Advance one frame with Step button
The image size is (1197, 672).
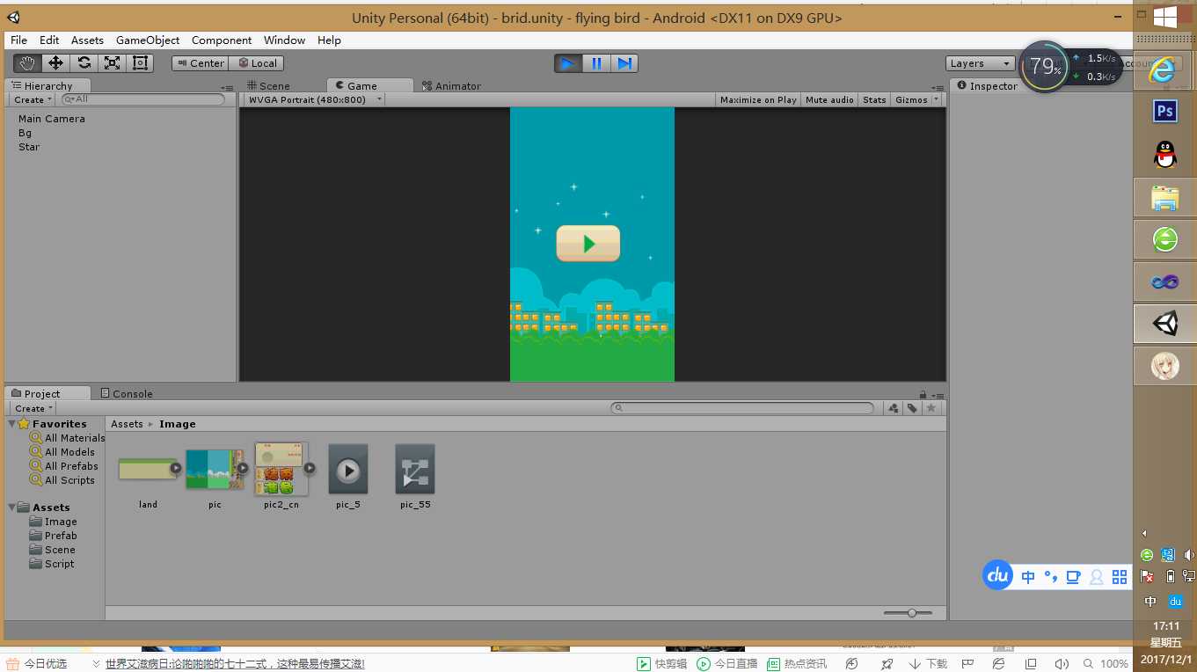(624, 63)
